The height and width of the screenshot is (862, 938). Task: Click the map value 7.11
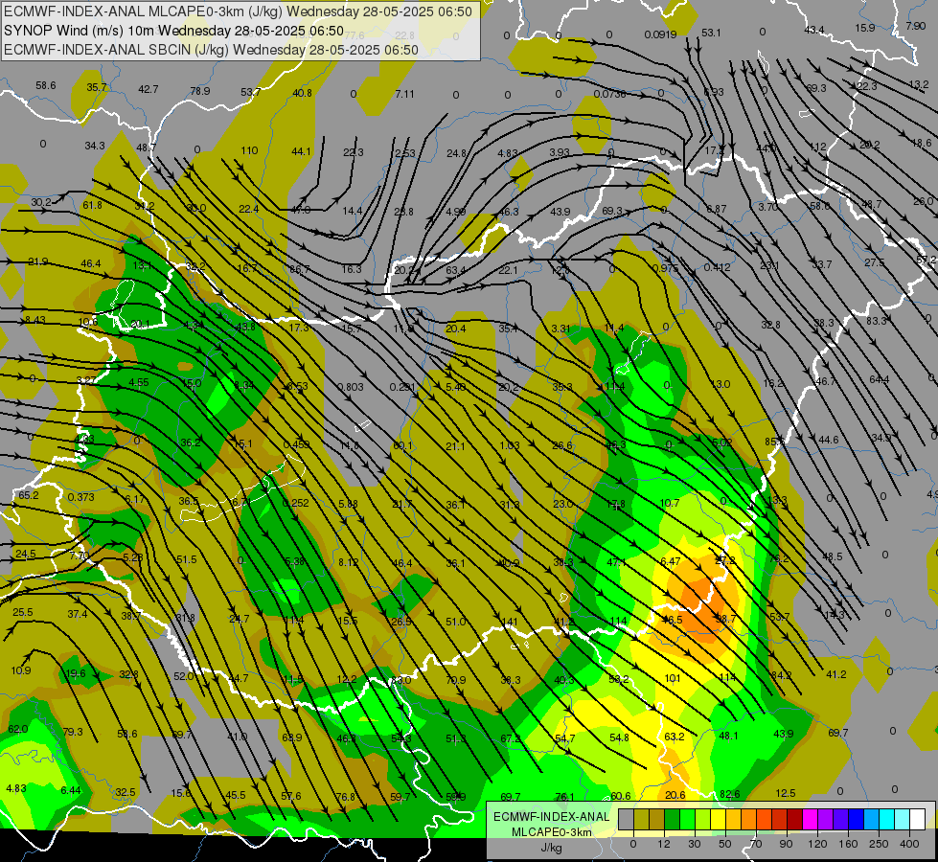[x=404, y=93]
